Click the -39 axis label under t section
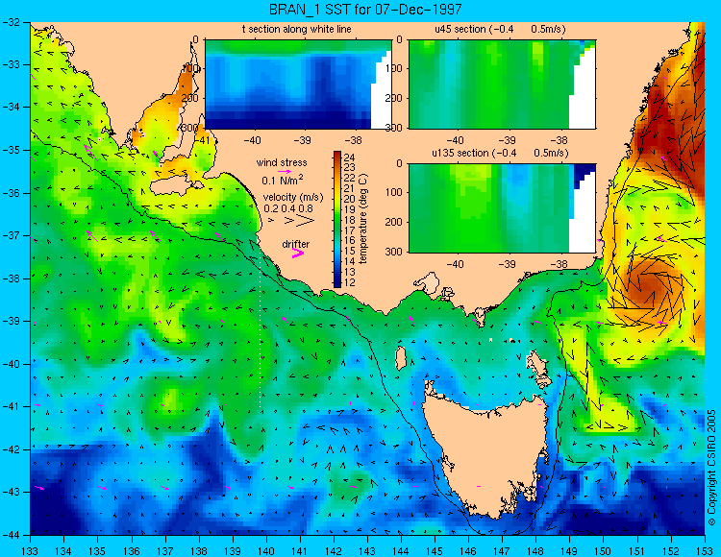This screenshot has width=721, height=557. (304, 140)
